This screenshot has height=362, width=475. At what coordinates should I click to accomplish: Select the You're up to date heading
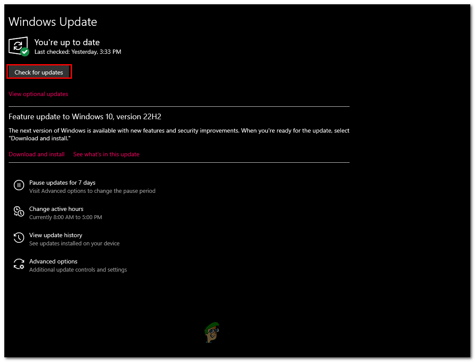point(67,42)
